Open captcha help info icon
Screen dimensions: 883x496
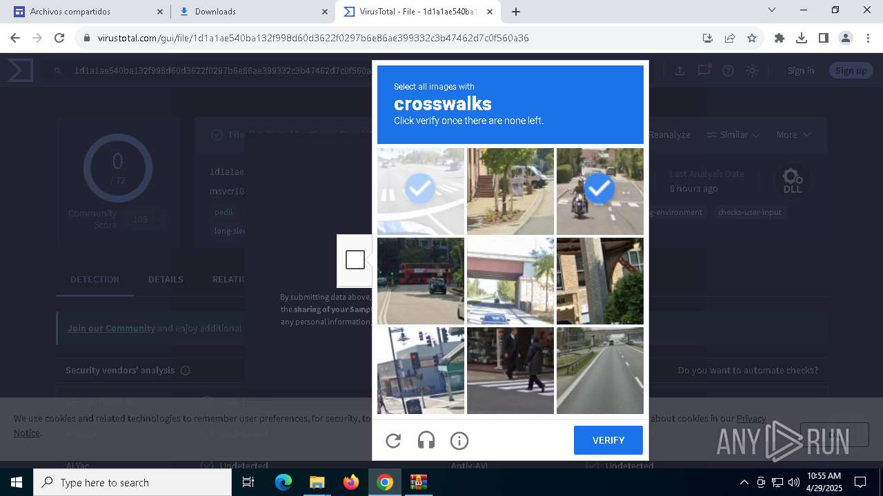[459, 440]
